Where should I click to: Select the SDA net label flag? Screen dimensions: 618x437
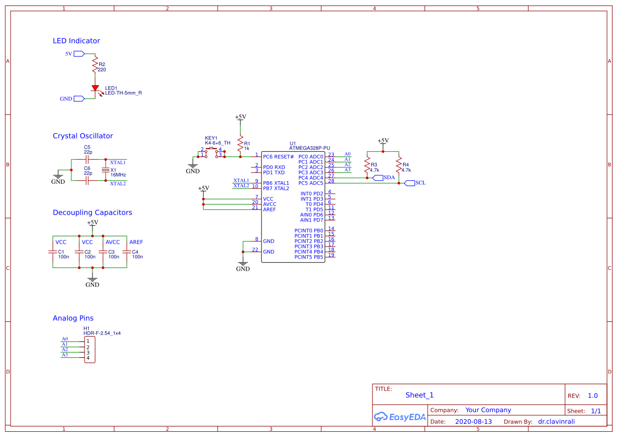click(x=379, y=178)
